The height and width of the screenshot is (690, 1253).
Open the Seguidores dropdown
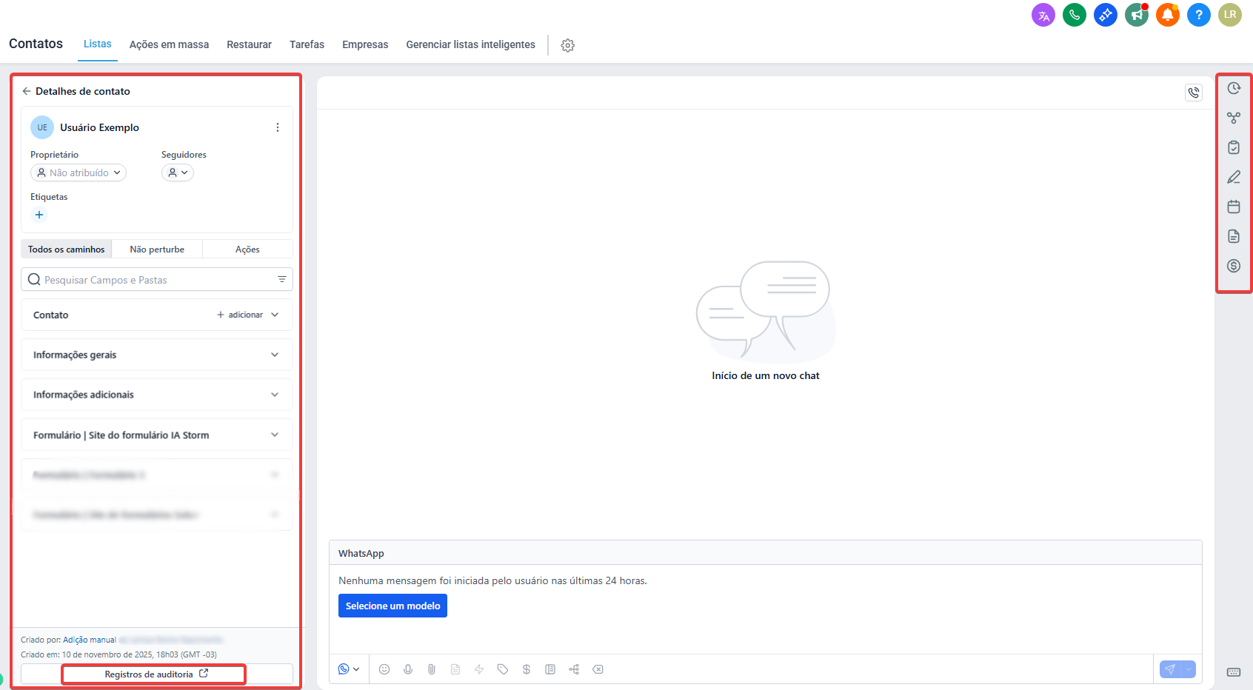coord(178,172)
